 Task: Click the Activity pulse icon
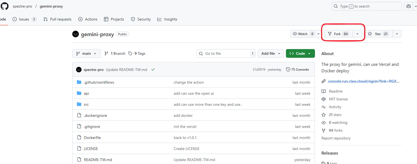coord(324,107)
